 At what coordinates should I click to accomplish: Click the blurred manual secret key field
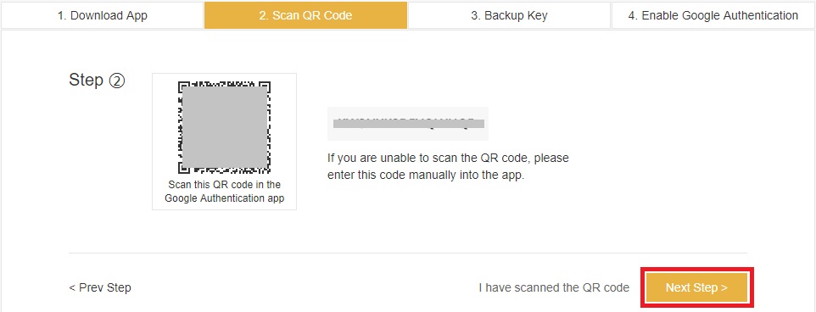408,124
